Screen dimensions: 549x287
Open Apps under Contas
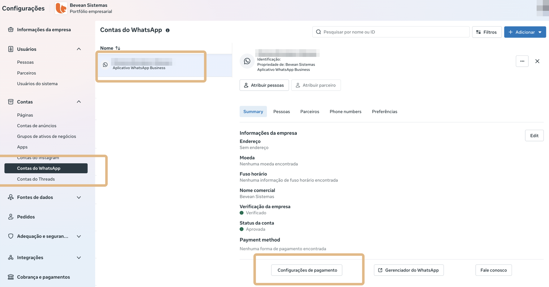pyautogui.click(x=22, y=147)
